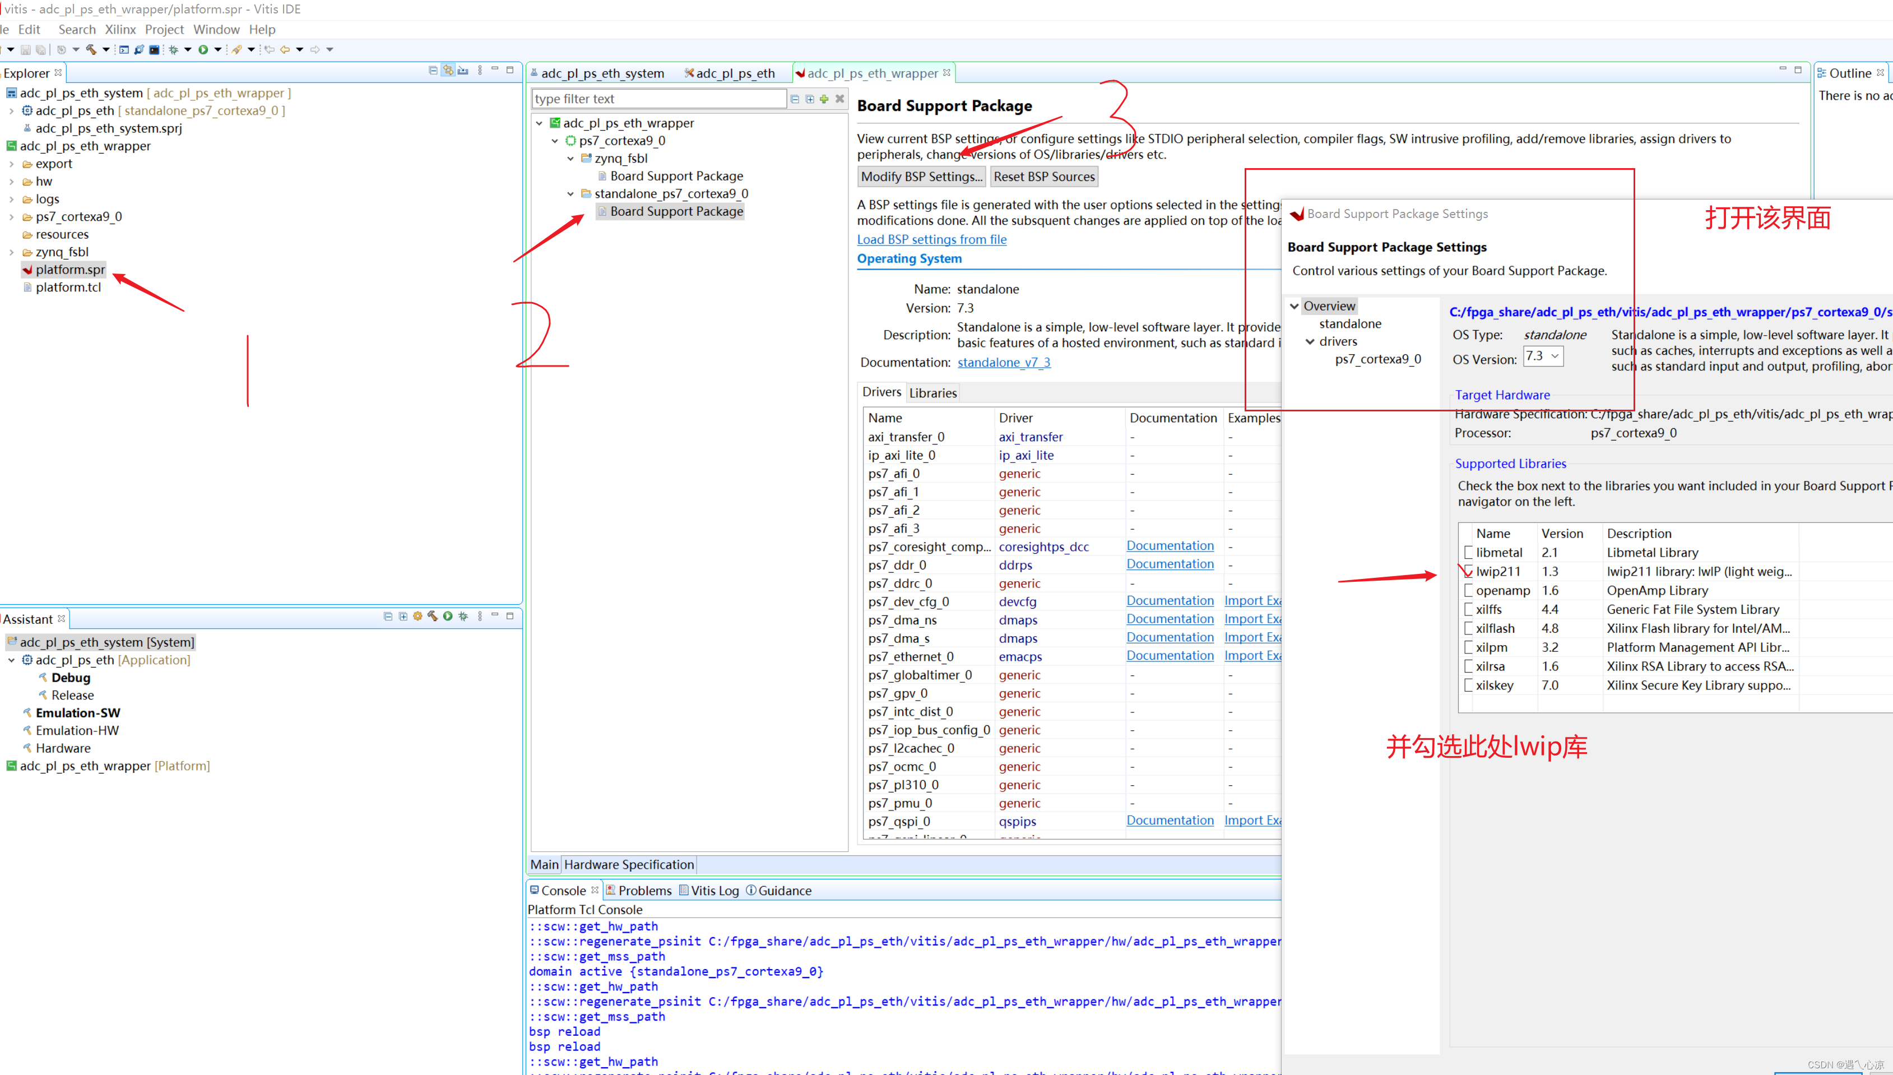The height and width of the screenshot is (1075, 1893).
Task: Select standalone item in BSP Settings tree
Action: (1350, 324)
